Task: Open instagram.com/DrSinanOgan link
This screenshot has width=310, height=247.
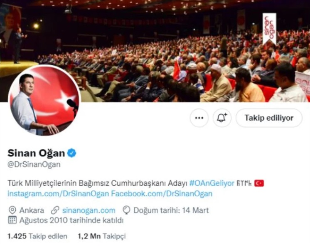Action: point(58,194)
